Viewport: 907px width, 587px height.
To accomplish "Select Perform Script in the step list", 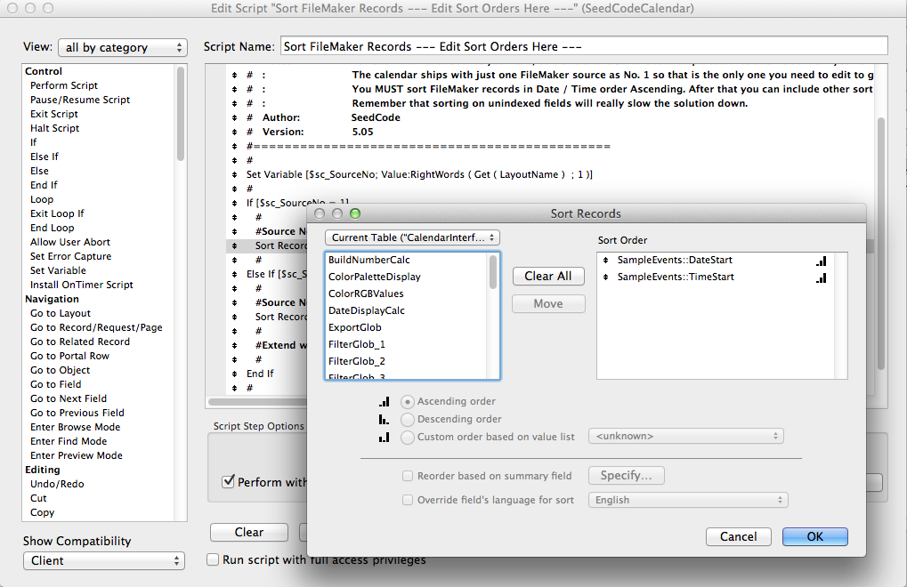I will point(64,85).
